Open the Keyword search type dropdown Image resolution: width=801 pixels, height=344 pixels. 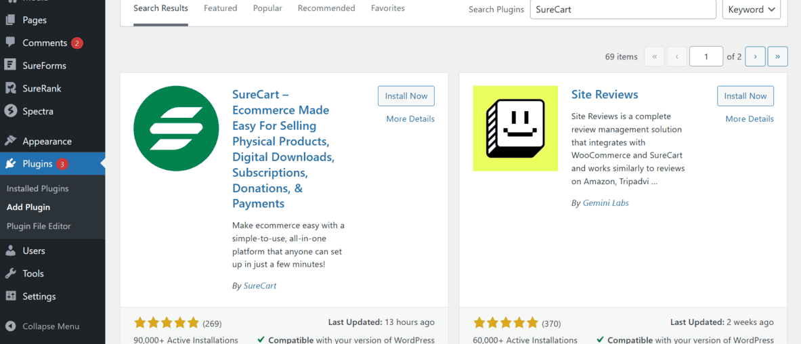tap(752, 9)
